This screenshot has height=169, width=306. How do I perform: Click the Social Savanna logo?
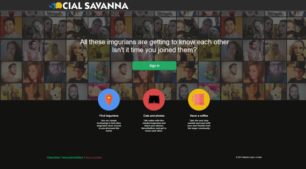pyautogui.click(x=88, y=6)
